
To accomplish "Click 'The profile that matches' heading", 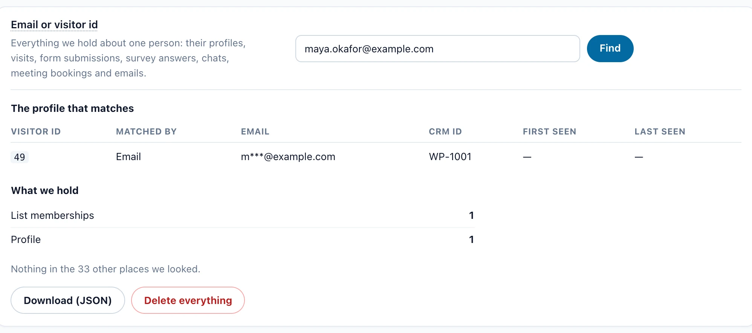I will tap(72, 108).
